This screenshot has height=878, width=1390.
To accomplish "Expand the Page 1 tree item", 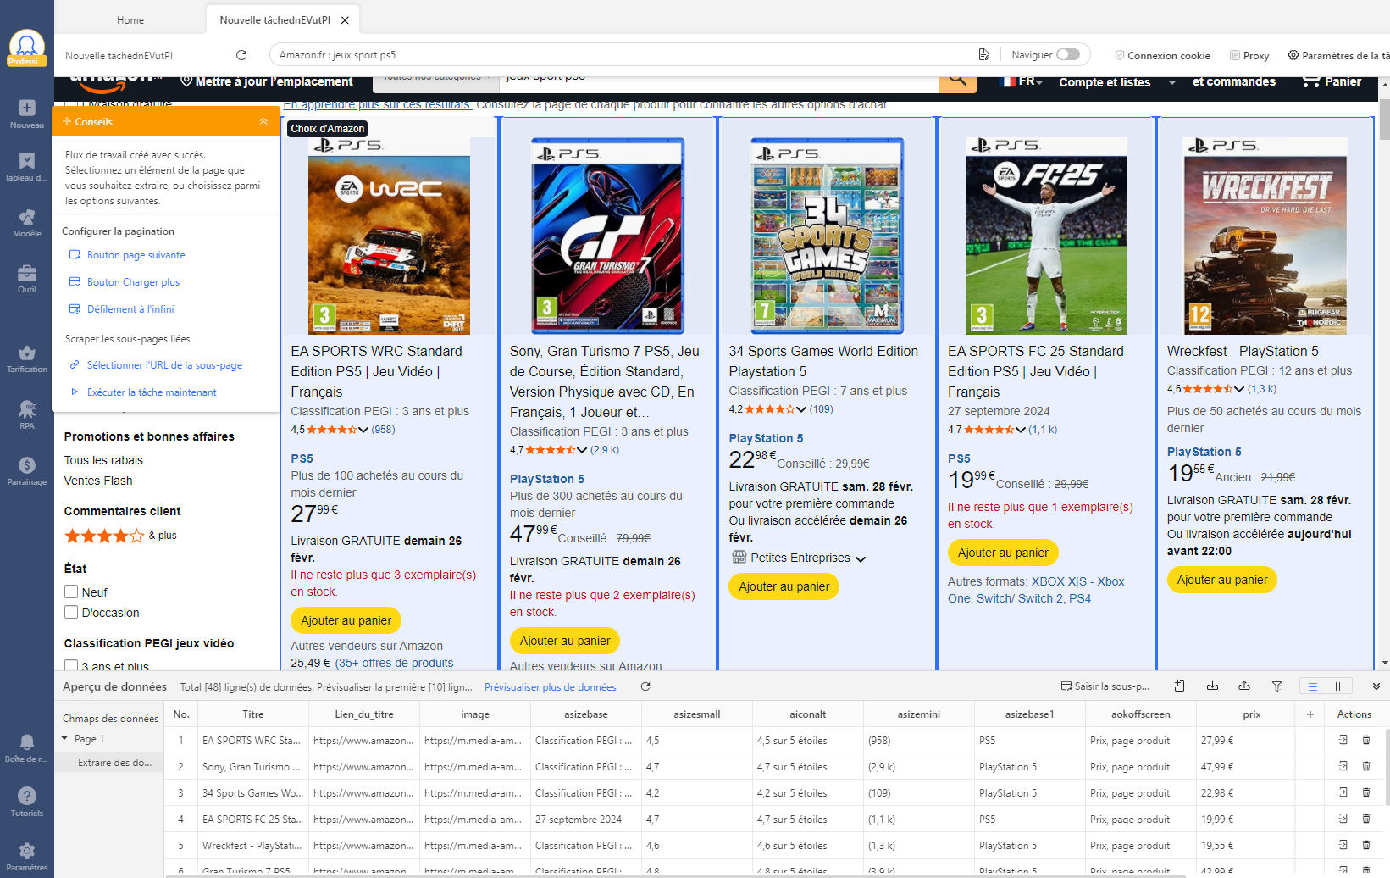I will 66,738.
